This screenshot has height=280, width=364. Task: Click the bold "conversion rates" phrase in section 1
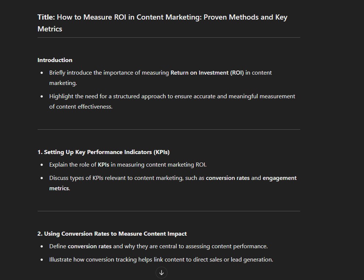pos(228,178)
